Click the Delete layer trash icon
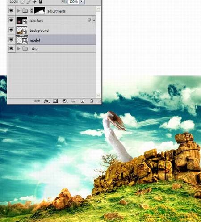Image resolution: width=201 pixels, height=222 pixels. (x=92, y=101)
